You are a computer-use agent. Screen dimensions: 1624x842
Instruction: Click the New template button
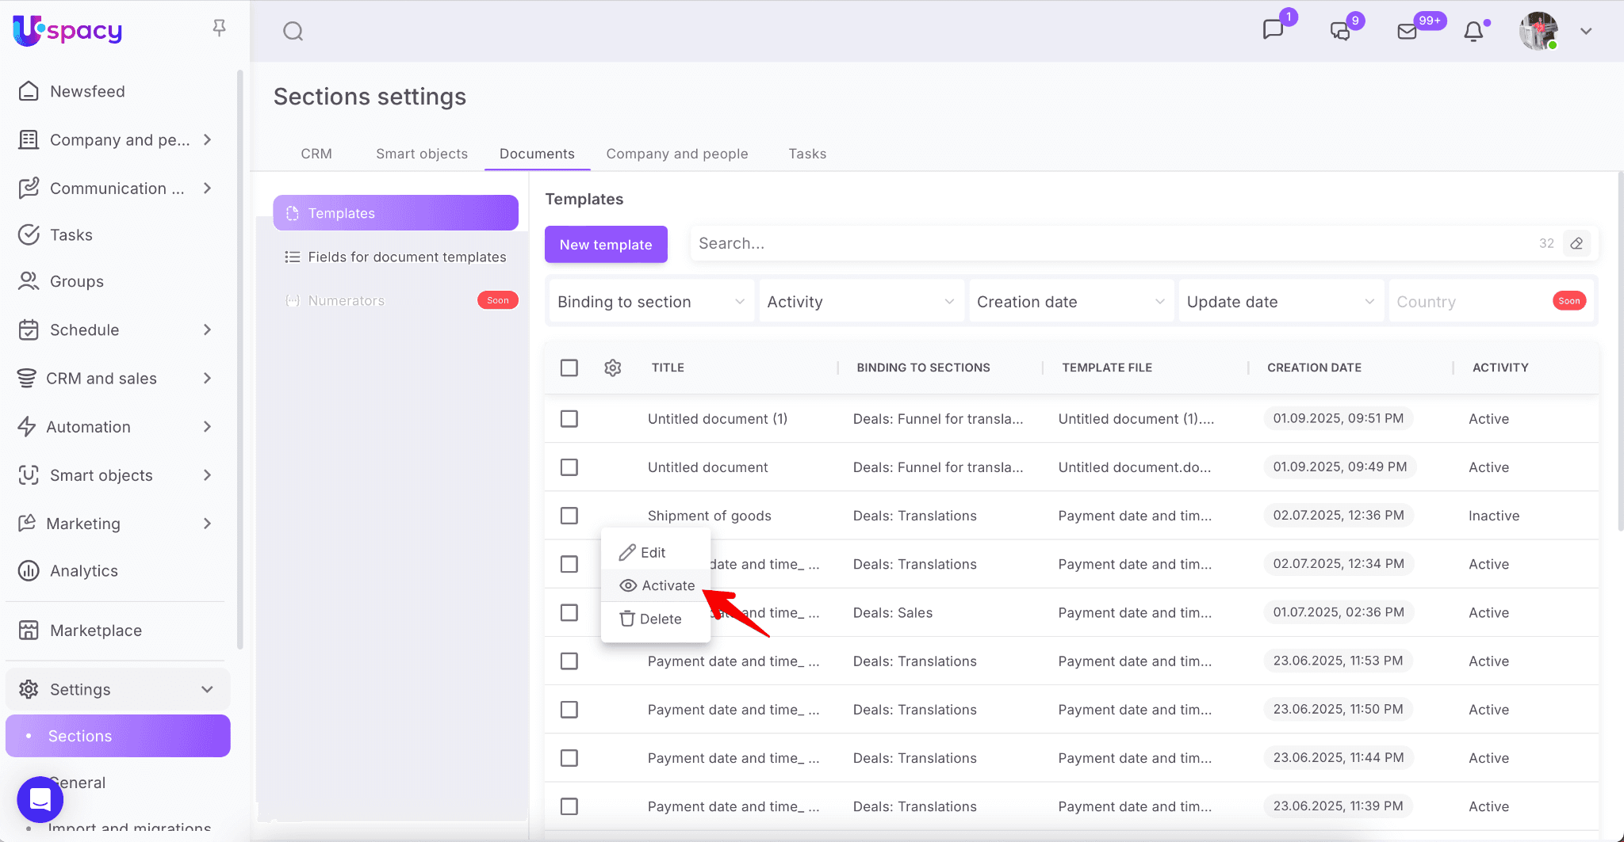(606, 245)
